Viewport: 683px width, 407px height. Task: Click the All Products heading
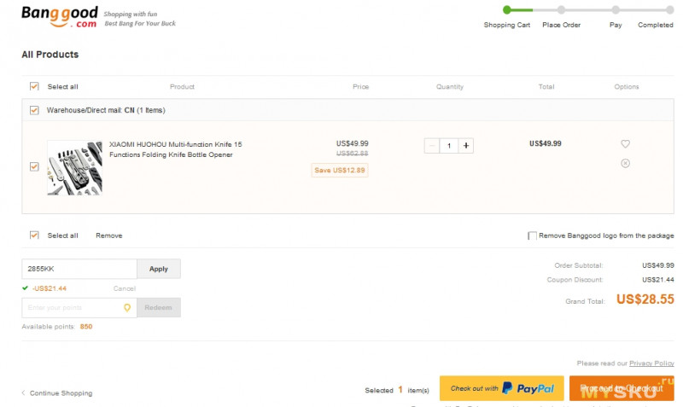point(50,55)
